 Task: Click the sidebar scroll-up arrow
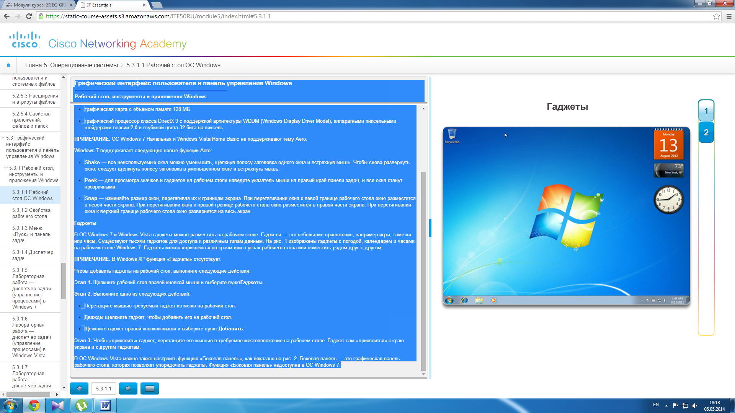(x=64, y=77)
